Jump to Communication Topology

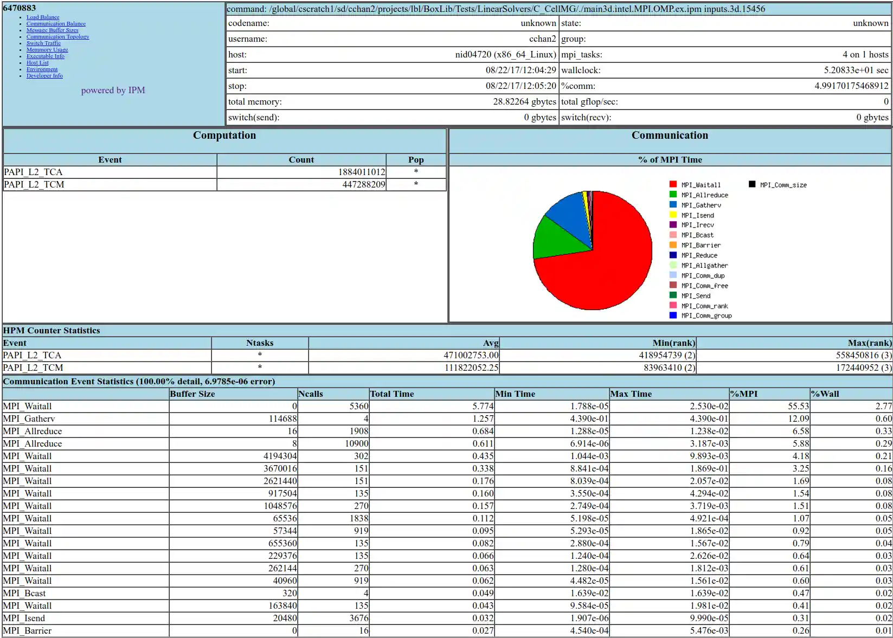coord(57,37)
